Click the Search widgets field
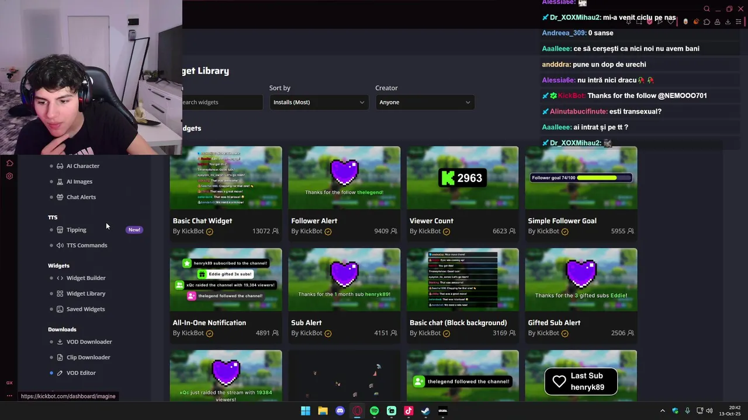The height and width of the screenshot is (420, 748). [x=222, y=102]
